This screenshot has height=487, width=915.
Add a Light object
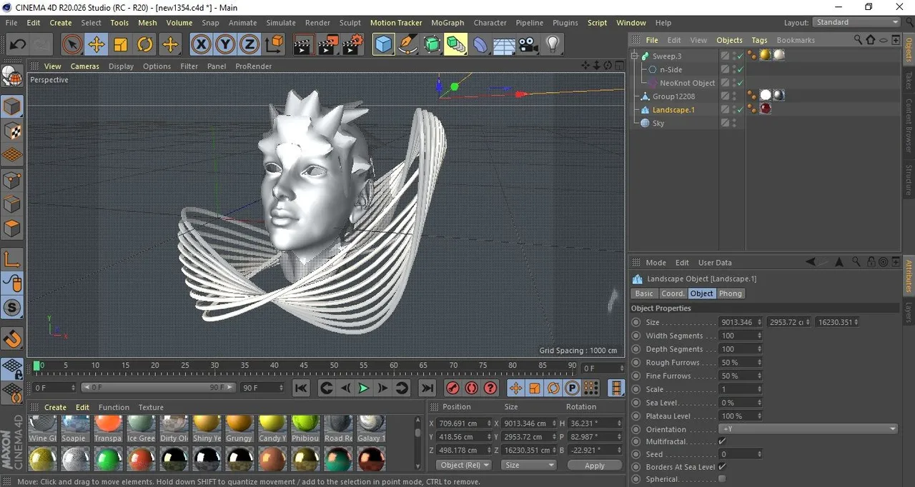pos(552,45)
